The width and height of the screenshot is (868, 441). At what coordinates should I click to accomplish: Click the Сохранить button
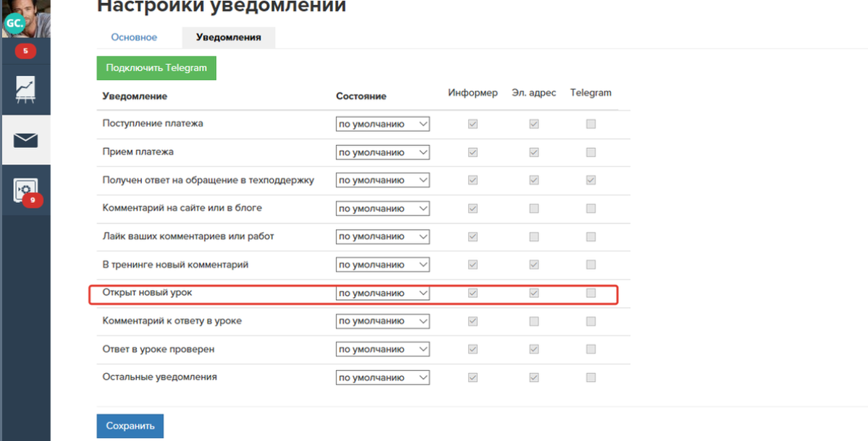pos(130,426)
